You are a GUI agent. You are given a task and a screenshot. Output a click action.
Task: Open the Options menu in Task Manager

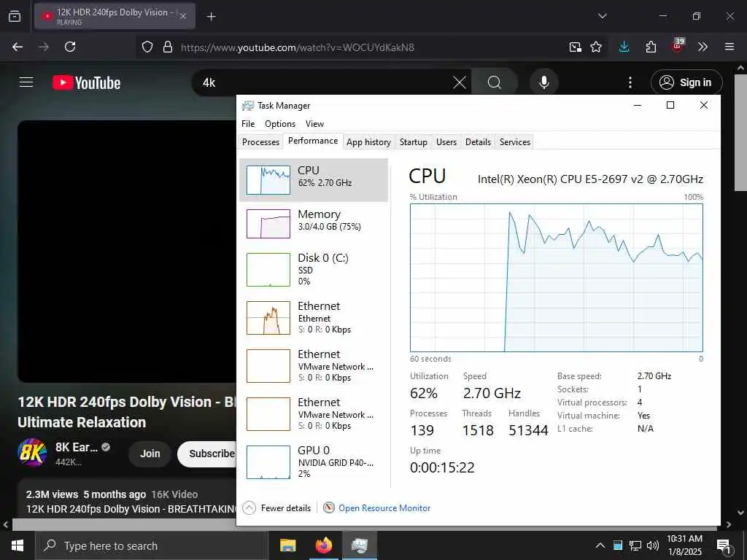tap(280, 124)
